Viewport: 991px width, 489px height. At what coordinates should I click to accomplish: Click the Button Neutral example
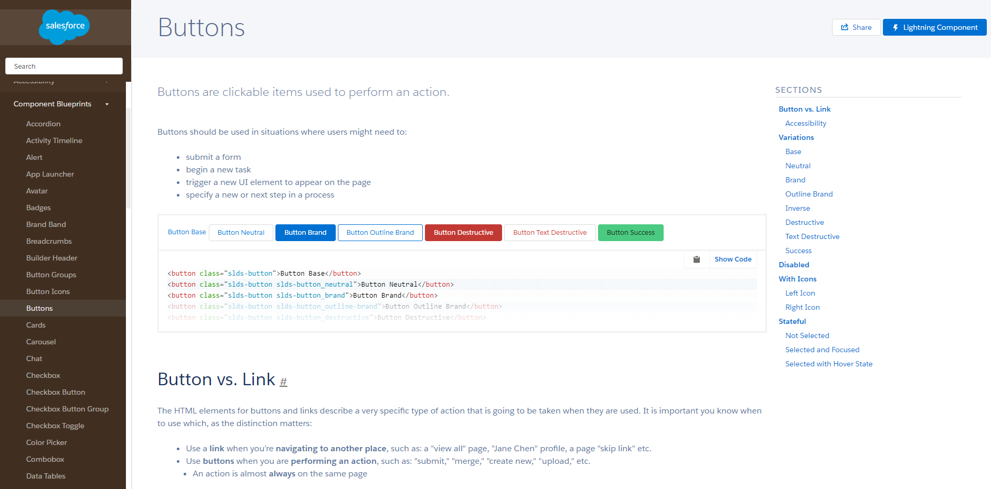[x=241, y=233]
